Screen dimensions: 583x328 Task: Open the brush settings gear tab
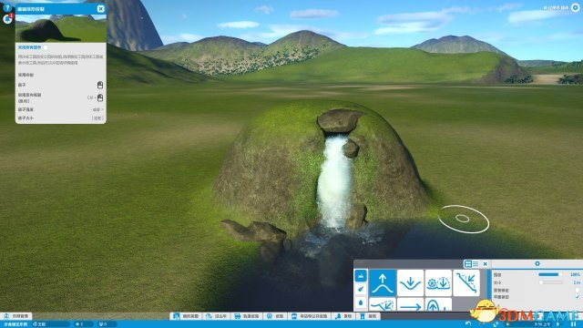click(537, 263)
